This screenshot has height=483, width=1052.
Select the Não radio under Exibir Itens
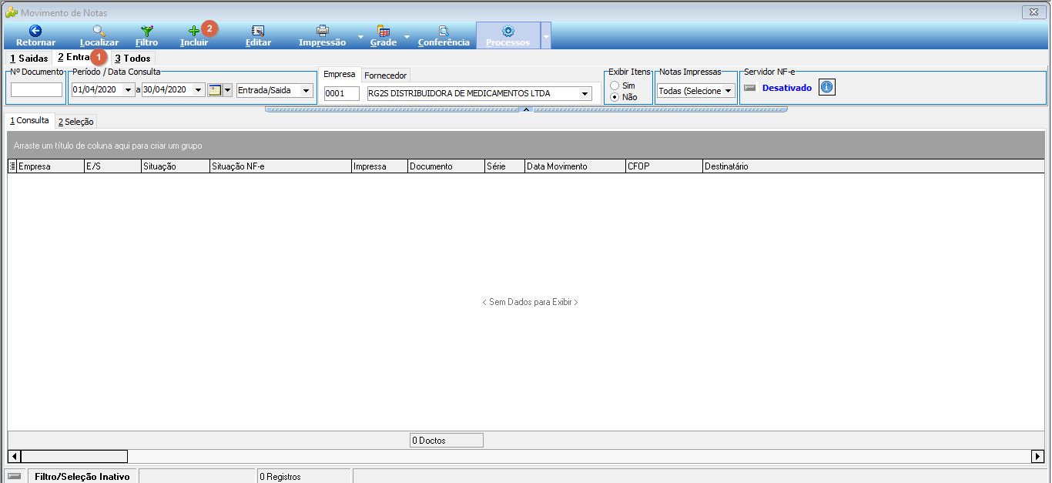(615, 98)
